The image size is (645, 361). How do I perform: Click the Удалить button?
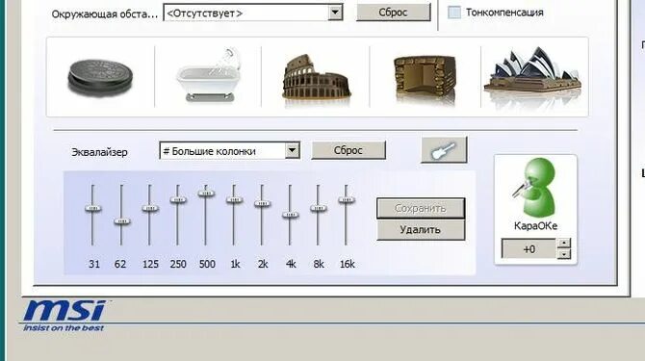pos(421,230)
